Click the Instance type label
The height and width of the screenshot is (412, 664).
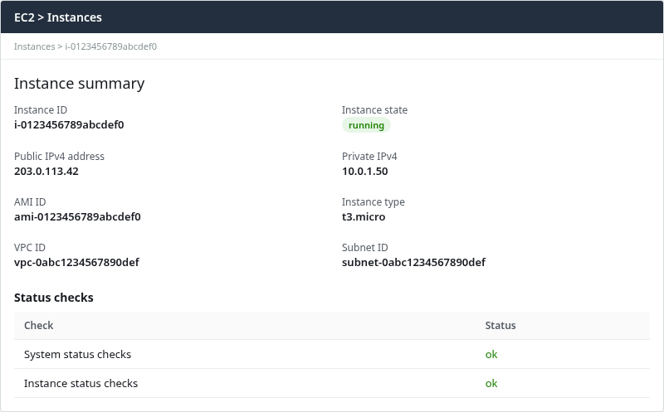point(373,202)
